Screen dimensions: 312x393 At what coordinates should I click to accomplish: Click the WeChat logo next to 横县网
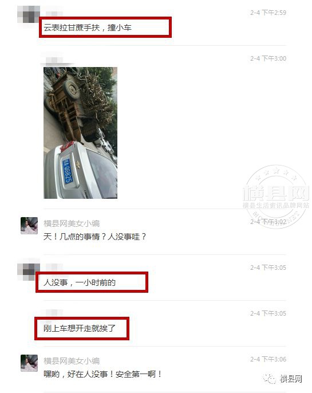coord(270,379)
